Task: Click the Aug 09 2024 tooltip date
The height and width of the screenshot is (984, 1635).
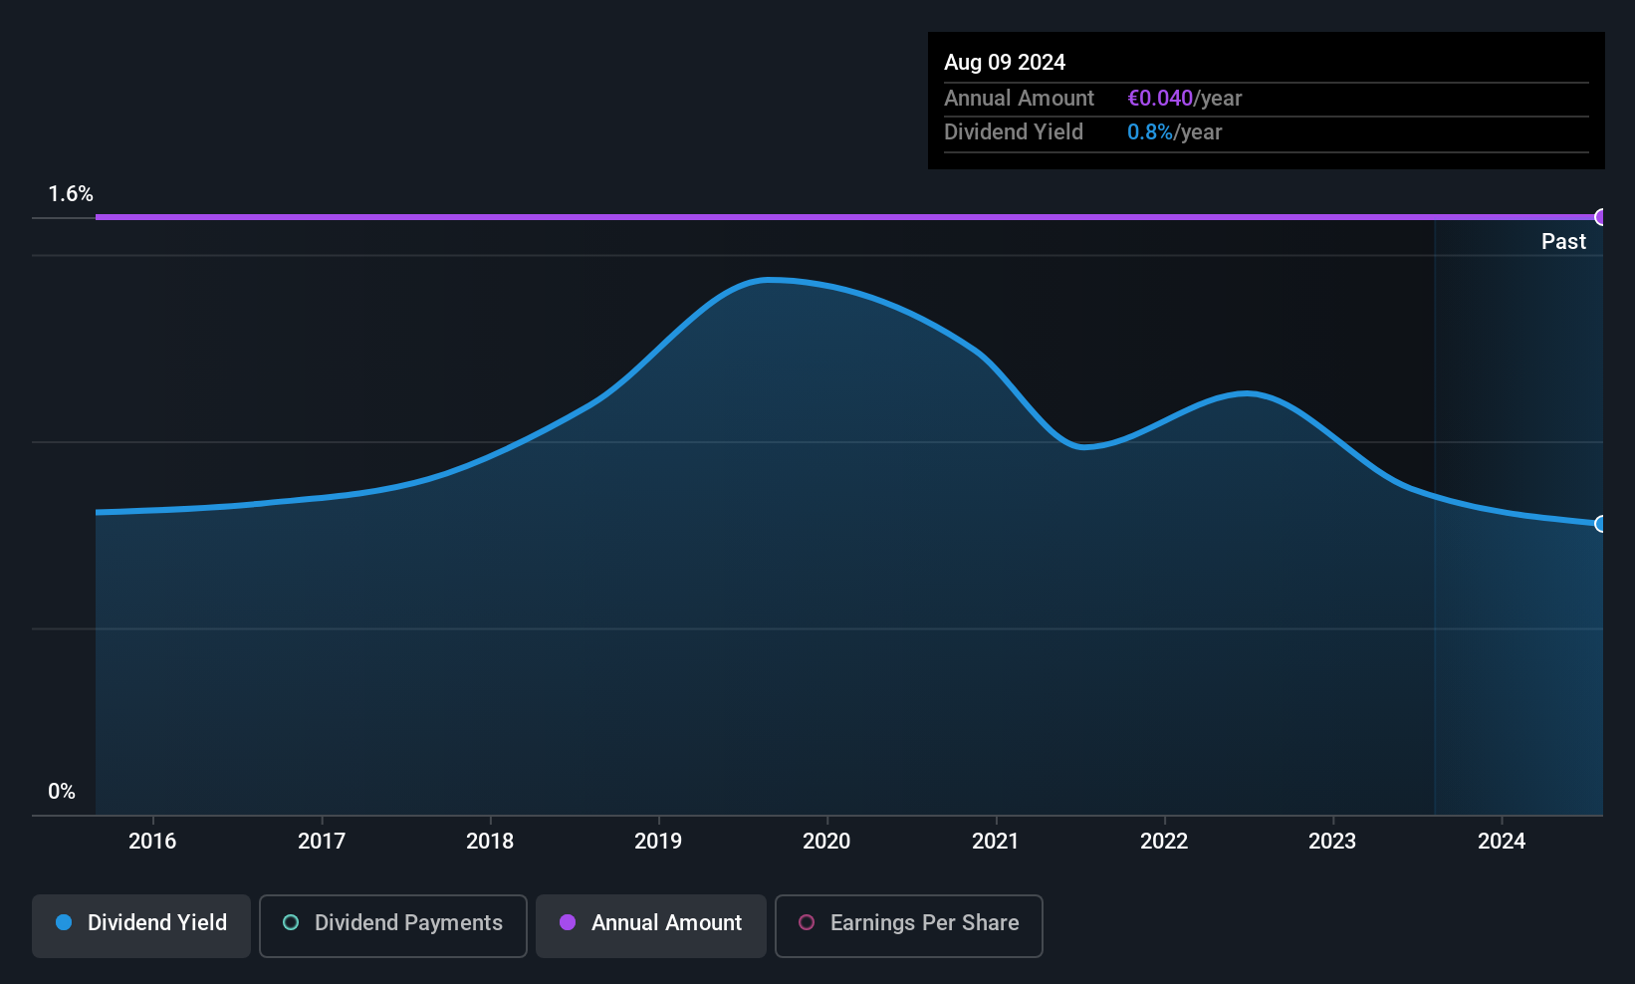Action: [1005, 63]
